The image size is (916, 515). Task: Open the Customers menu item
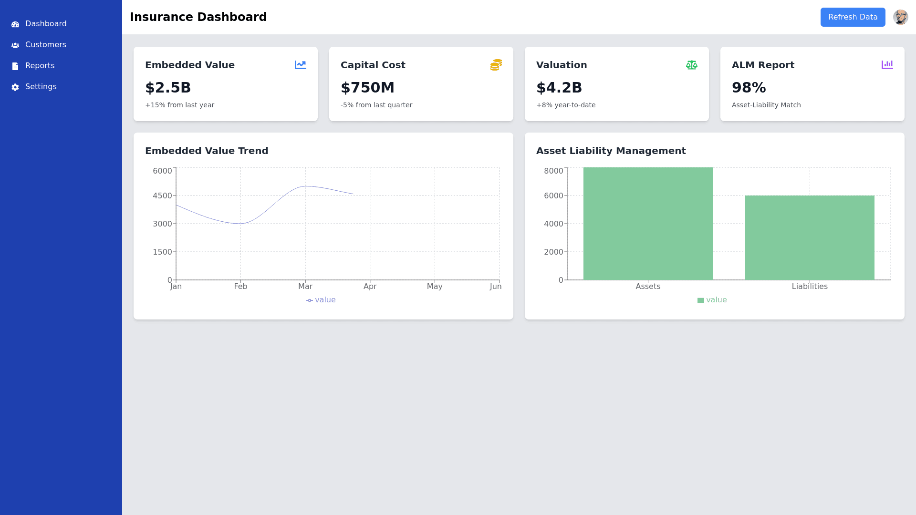[45, 45]
